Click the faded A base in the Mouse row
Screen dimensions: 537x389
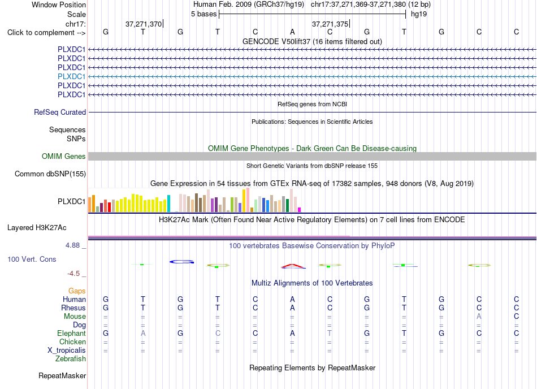click(479, 317)
